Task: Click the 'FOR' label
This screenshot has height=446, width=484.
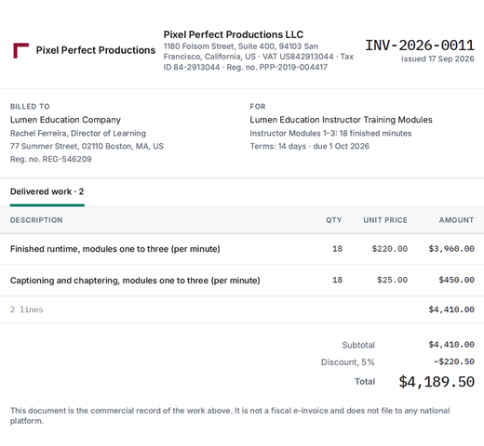Action: tap(258, 107)
